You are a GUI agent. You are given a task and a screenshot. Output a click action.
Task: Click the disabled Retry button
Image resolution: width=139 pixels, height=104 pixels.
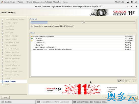click(128, 81)
